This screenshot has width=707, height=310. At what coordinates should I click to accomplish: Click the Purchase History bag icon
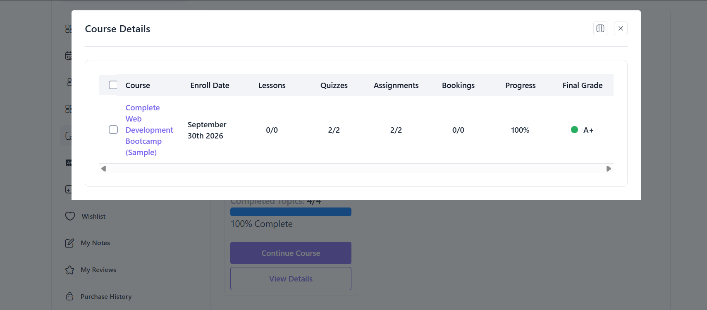point(69,296)
